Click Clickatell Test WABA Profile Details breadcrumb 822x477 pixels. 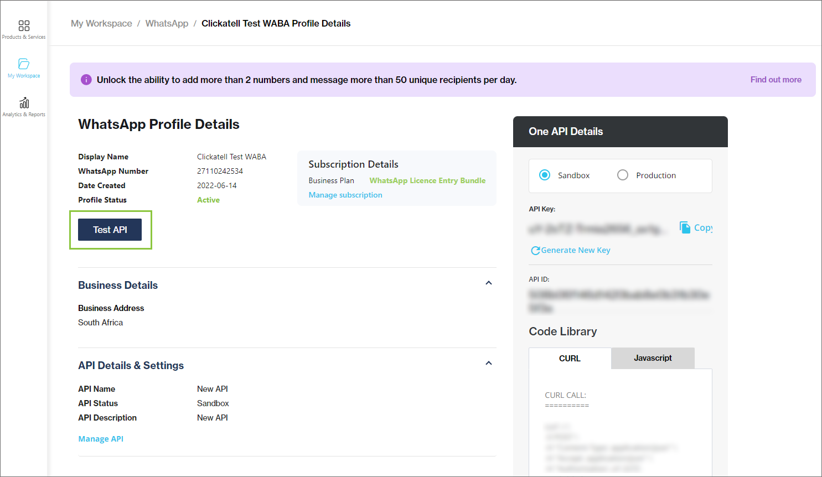point(276,23)
